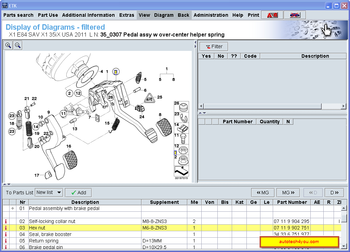
Task: Click the Supplement column header
Action: tap(164, 202)
